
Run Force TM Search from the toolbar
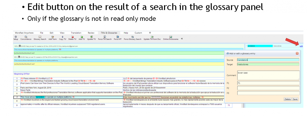105,37
